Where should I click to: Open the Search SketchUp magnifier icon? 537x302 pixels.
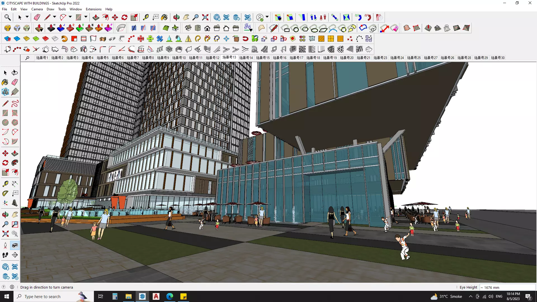click(8, 17)
